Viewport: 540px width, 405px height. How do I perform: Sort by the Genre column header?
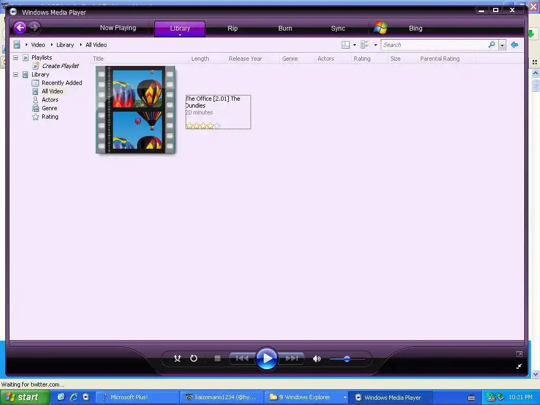tap(297, 59)
